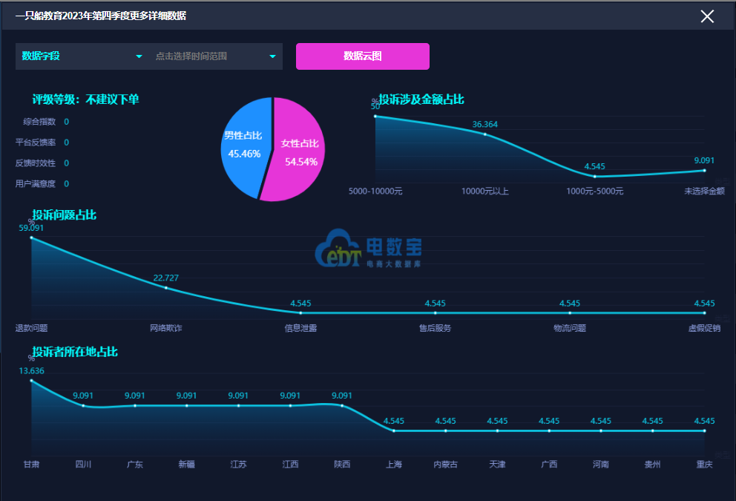The height and width of the screenshot is (501, 736).
Task: Click the 用户满意度 rating label
Action: [x=36, y=184]
